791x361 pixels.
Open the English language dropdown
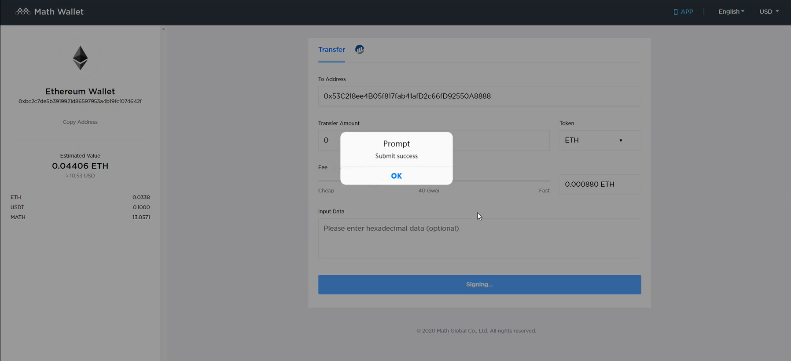click(731, 12)
